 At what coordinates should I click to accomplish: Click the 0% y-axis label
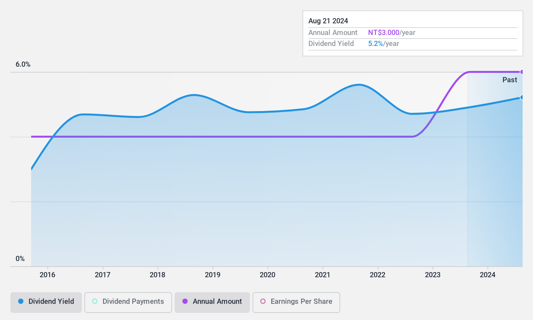pos(20,258)
